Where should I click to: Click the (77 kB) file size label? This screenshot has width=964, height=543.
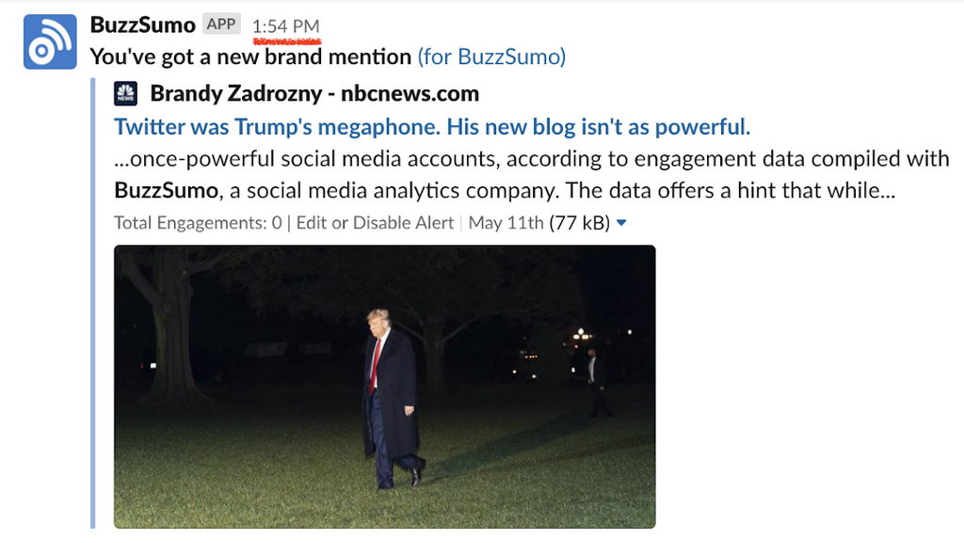tap(580, 223)
